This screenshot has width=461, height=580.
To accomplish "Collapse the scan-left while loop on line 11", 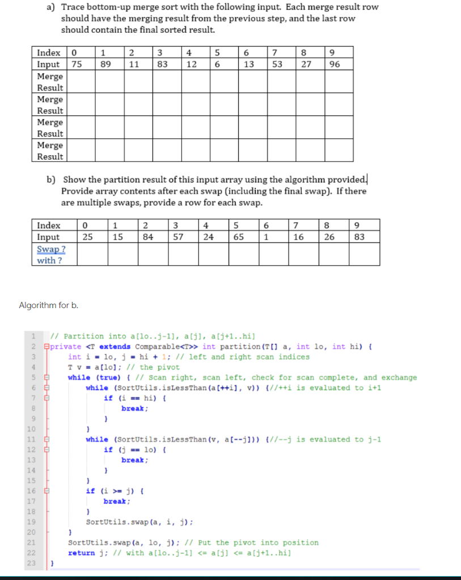I will 46,439.
